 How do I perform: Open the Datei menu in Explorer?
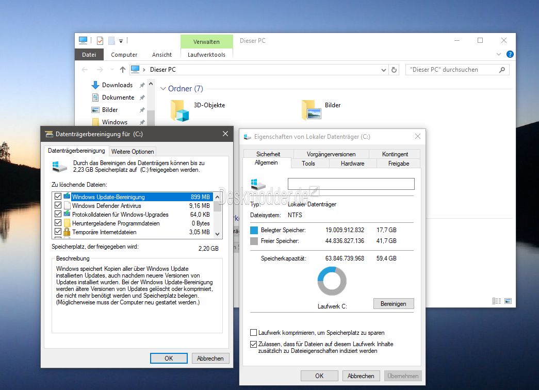(x=89, y=55)
